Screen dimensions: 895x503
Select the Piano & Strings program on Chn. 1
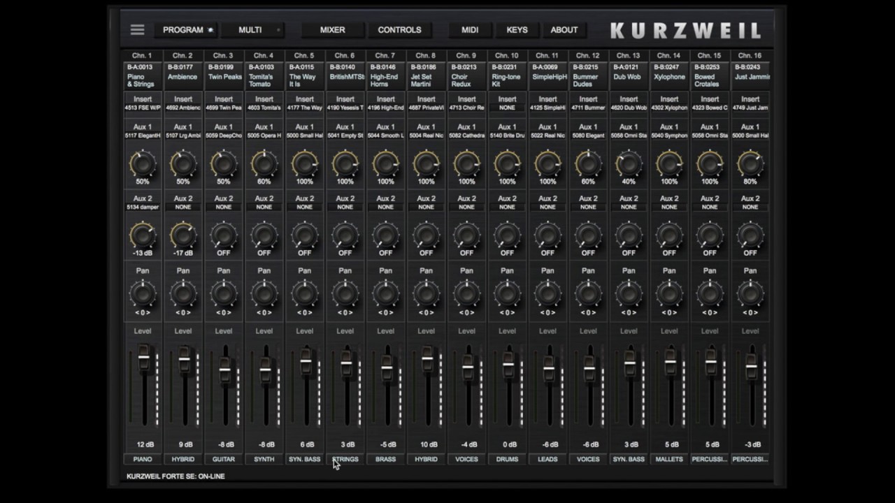click(143, 76)
